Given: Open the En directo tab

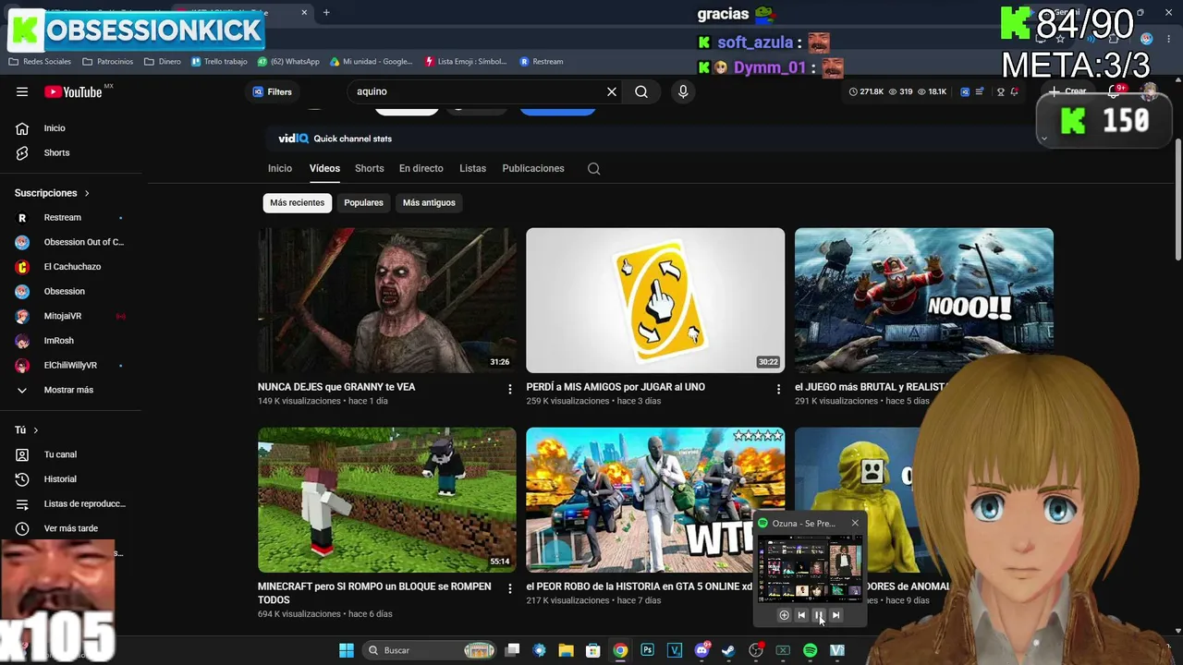Looking at the screenshot, I should point(421,168).
